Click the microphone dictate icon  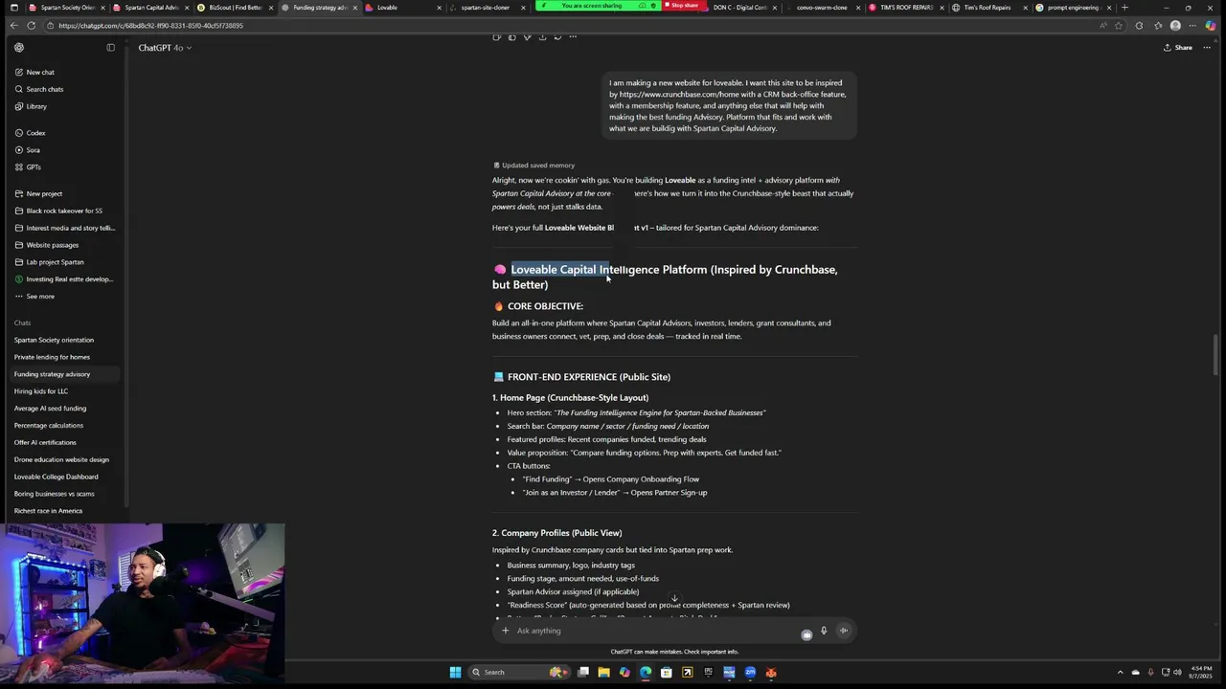pos(824,631)
